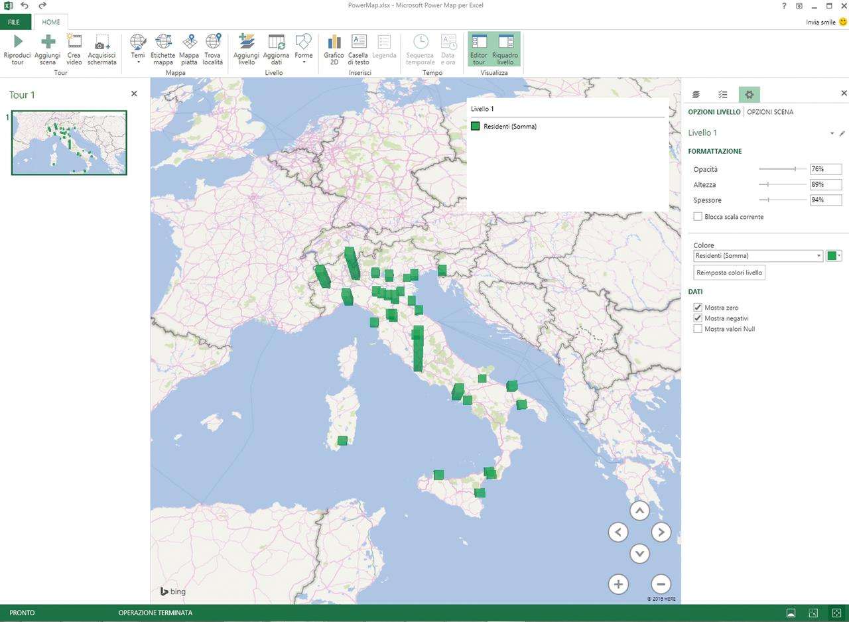
Task: Click the Riproduci tour play icon
Action: click(17, 42)
